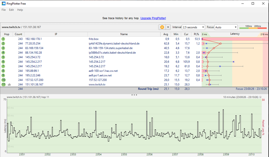Viewport: 269px width, 157px height.
Task: Sort by the IP column header
Action: pyautogui.click(x=56, y=34)
